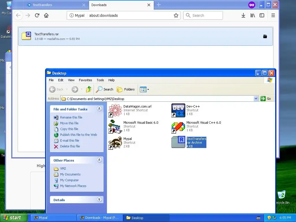Open the File menu in Desktop window

coord(51,80)
